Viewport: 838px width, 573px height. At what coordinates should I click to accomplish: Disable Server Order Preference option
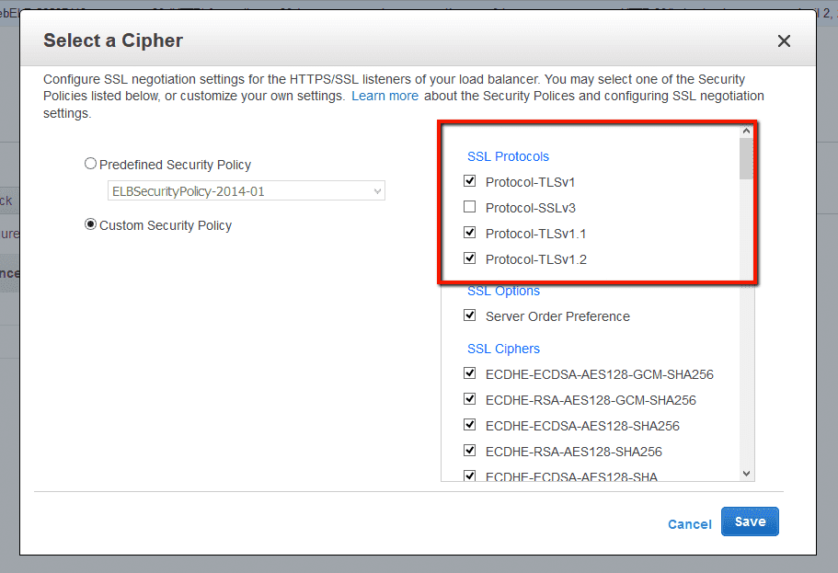[469, 315]
